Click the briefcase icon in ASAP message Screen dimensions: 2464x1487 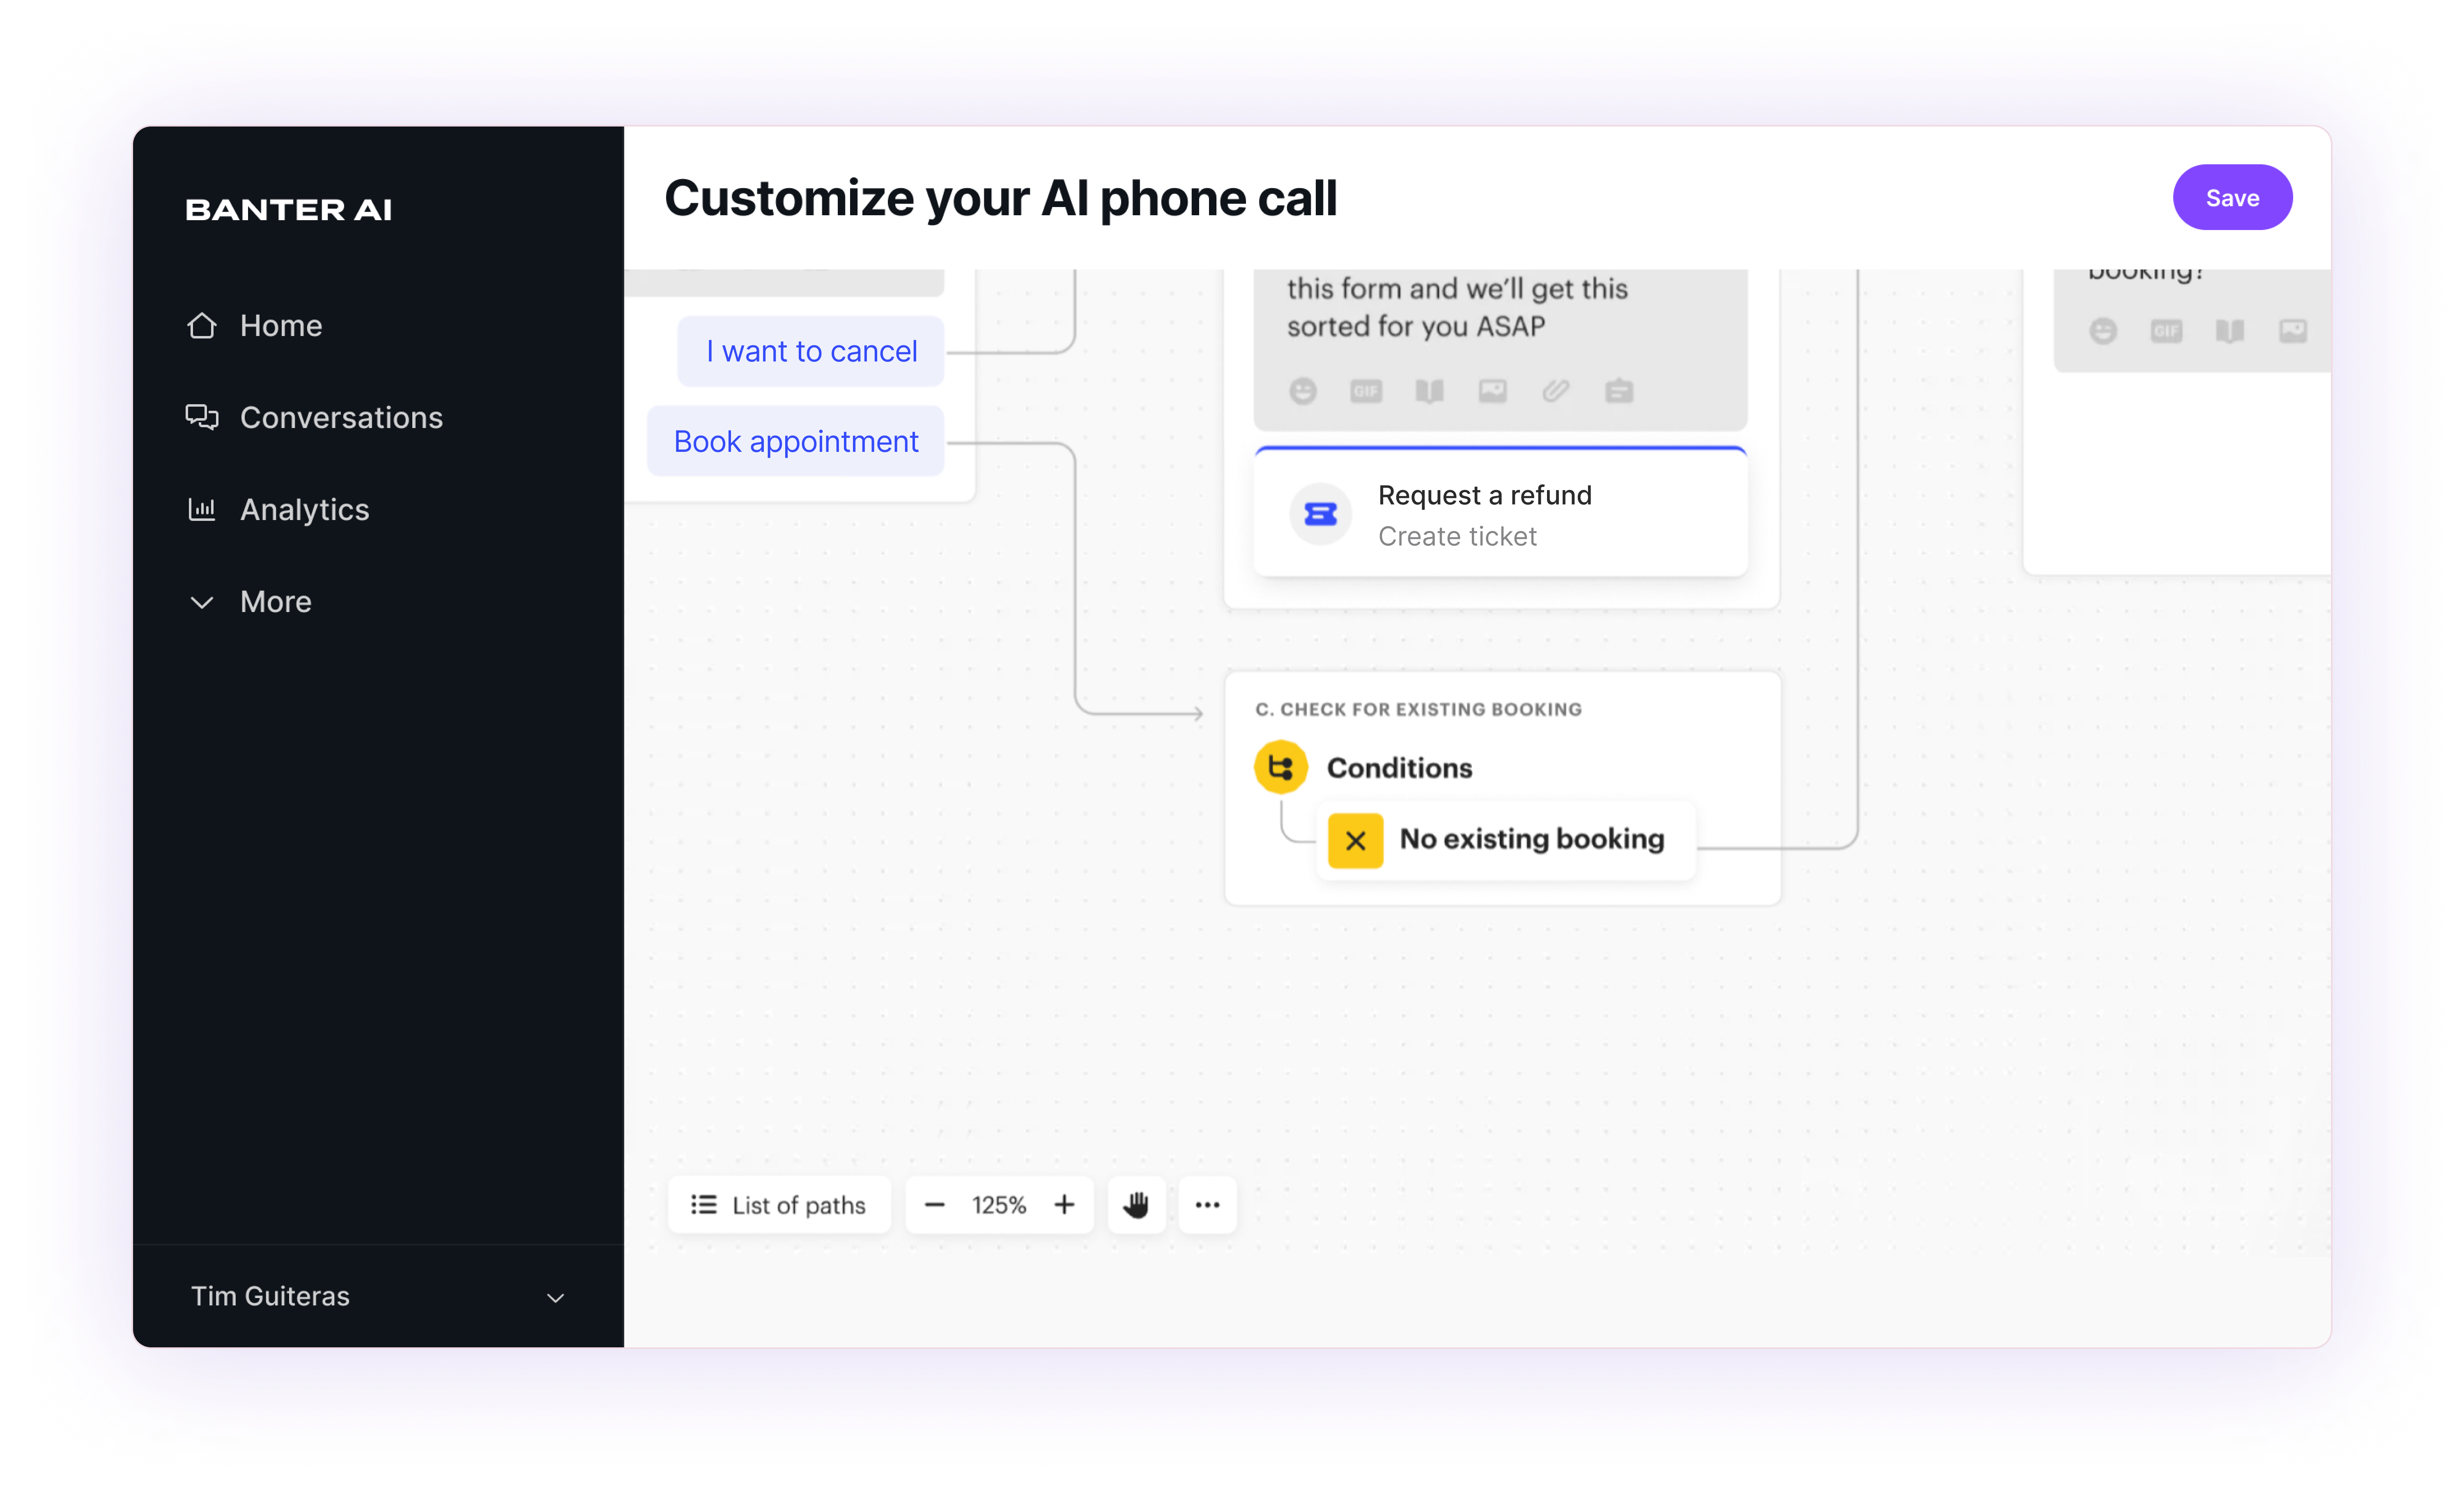coord(1619,391)
